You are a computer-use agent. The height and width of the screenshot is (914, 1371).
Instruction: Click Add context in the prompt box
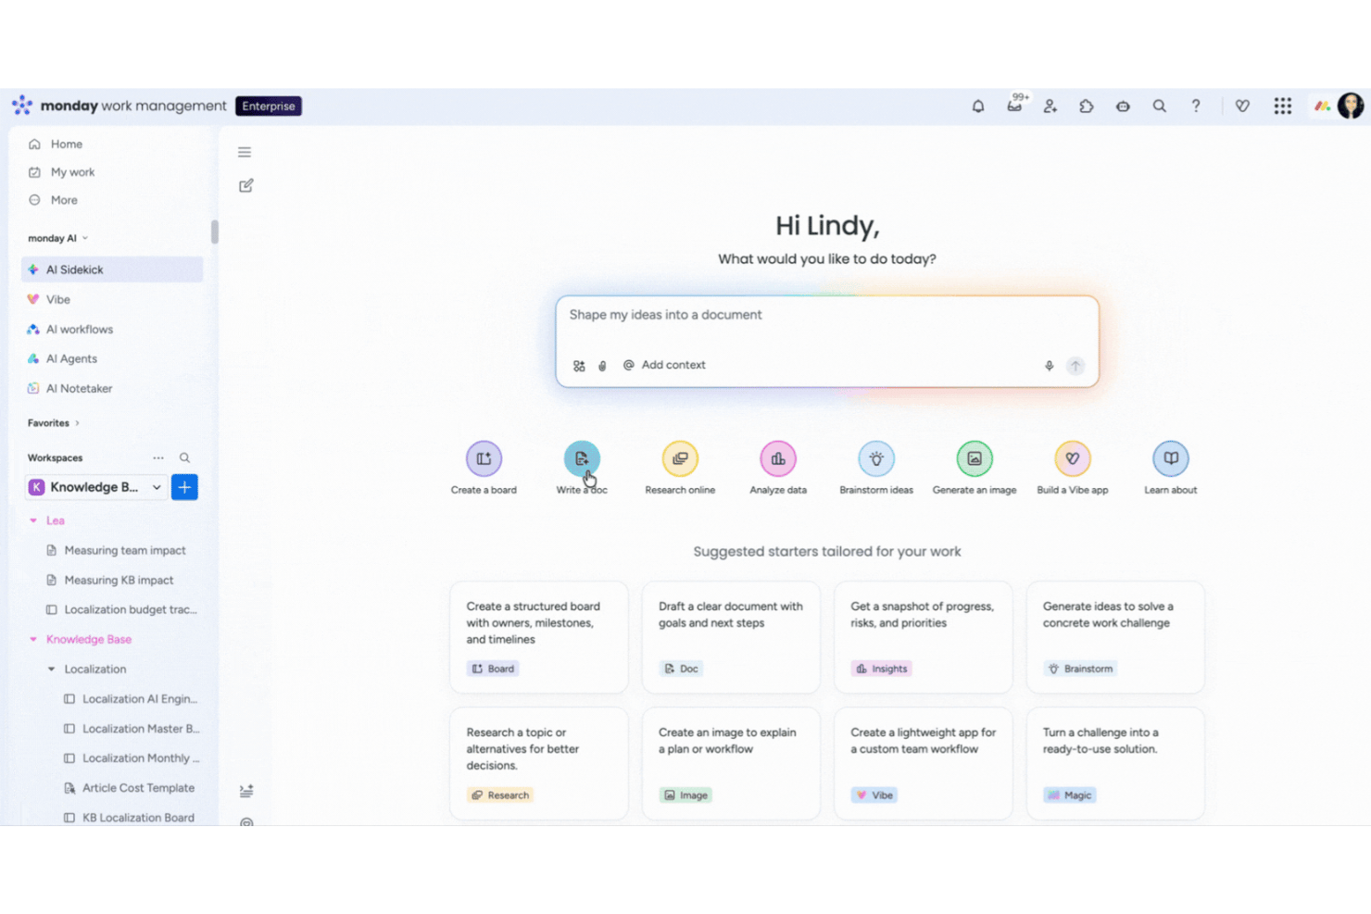(664, 365)
